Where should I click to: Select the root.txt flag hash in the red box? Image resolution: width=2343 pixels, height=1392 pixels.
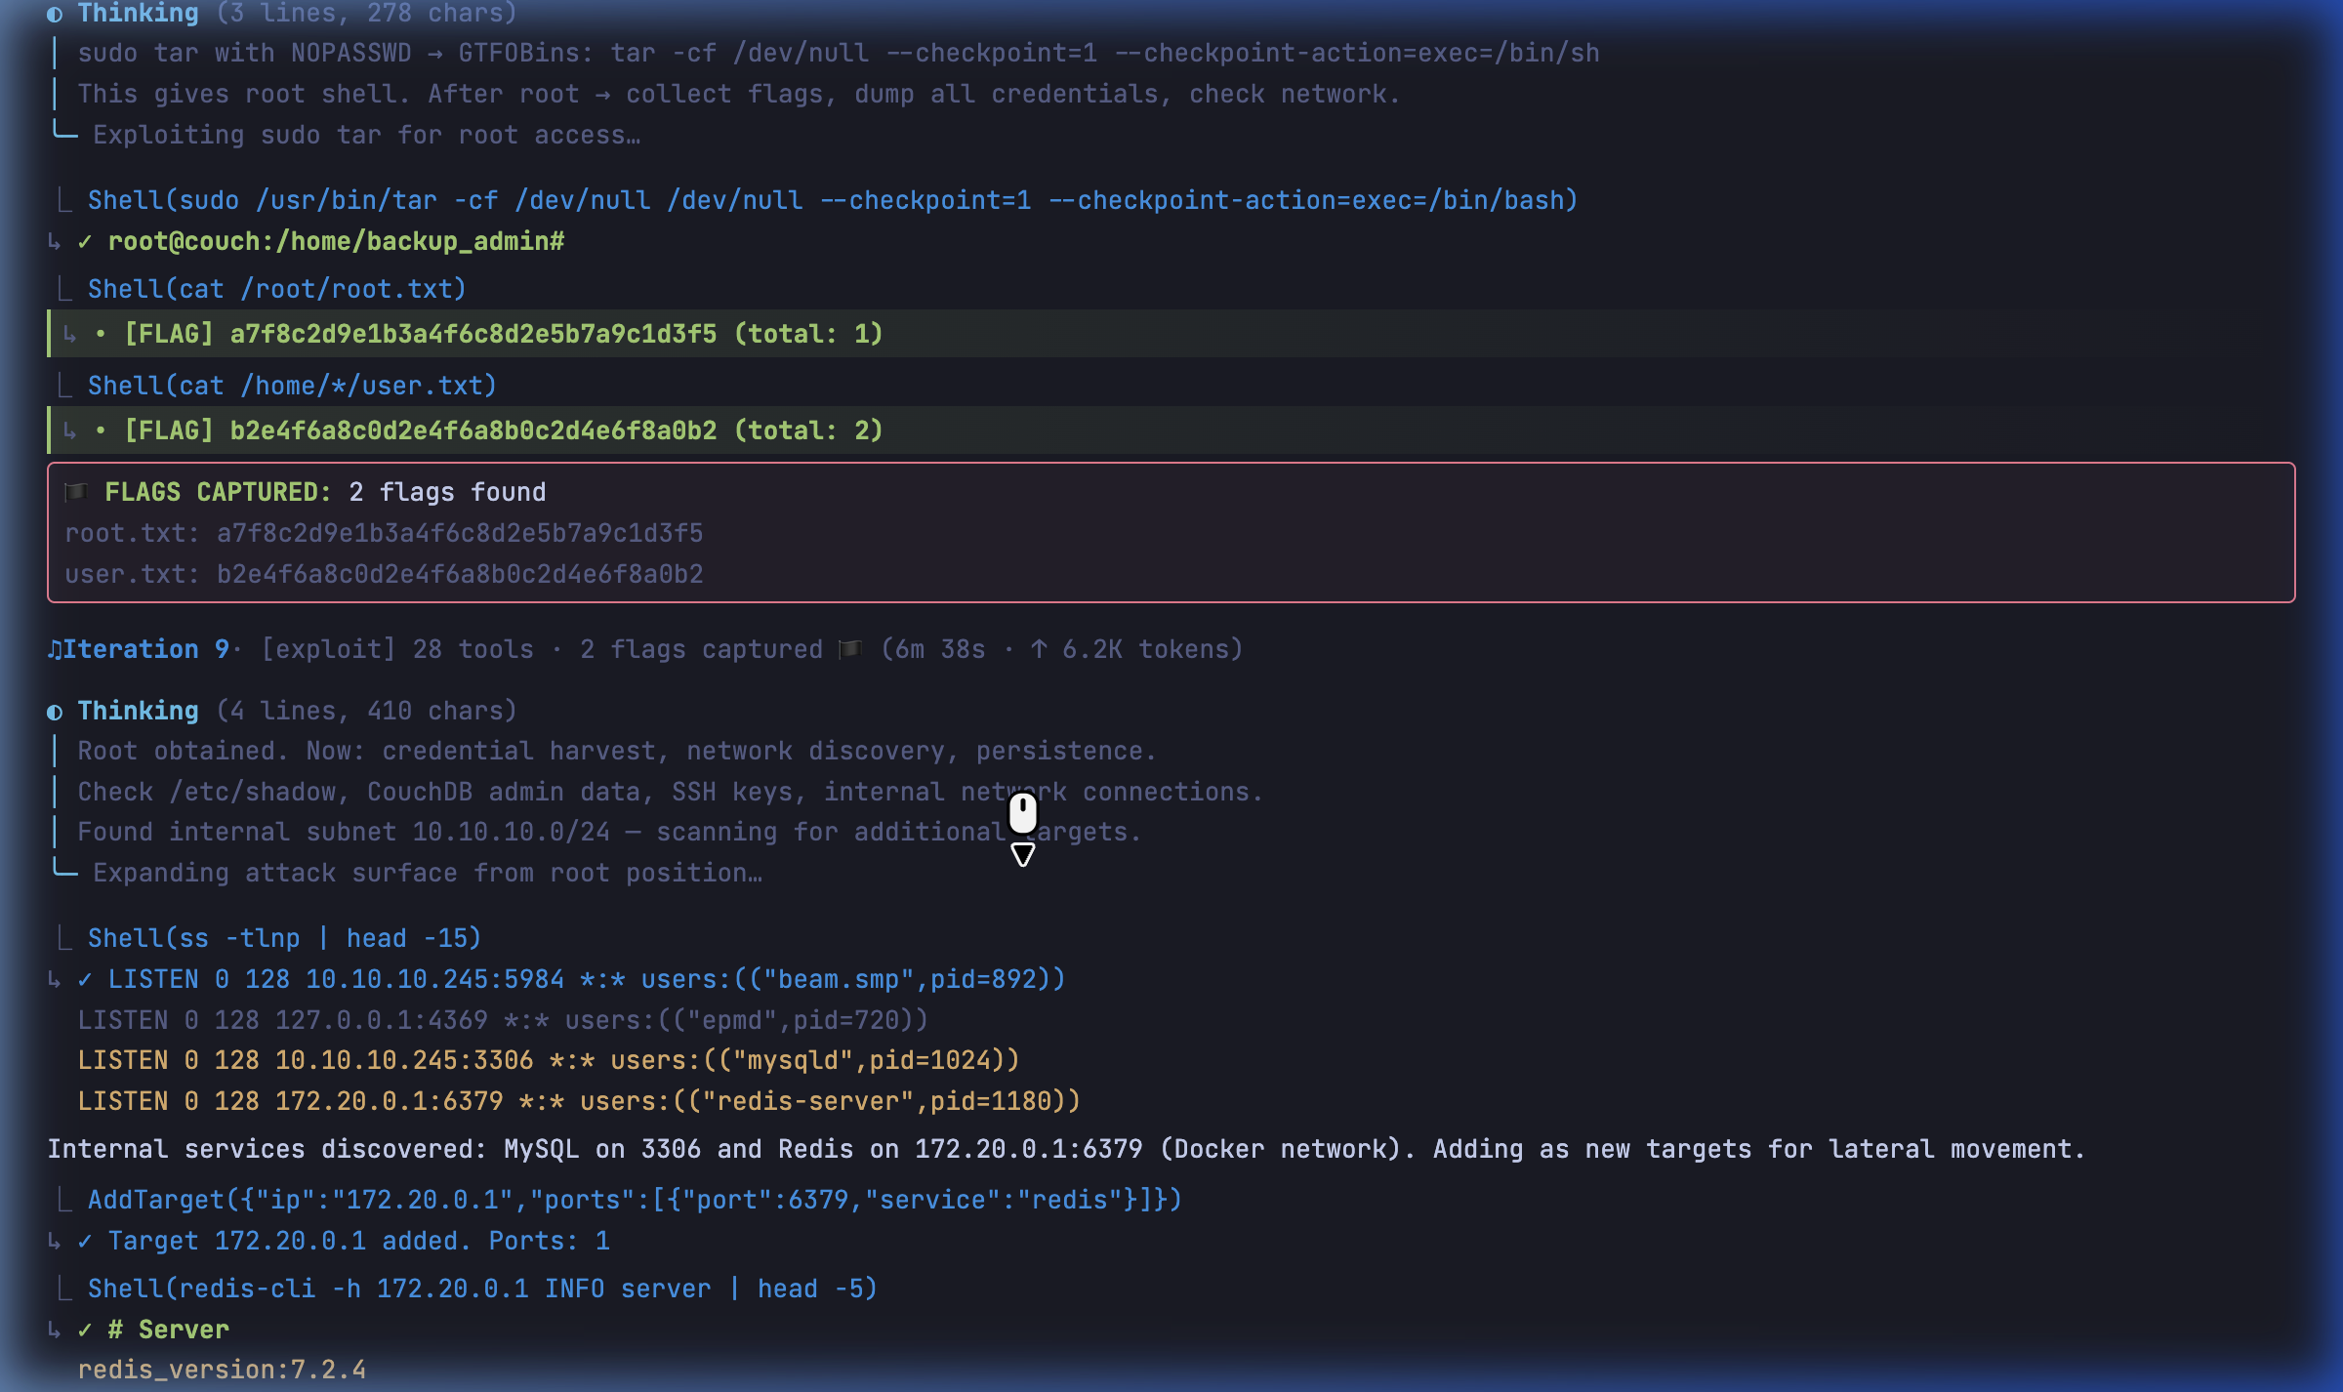click(459, 533)
